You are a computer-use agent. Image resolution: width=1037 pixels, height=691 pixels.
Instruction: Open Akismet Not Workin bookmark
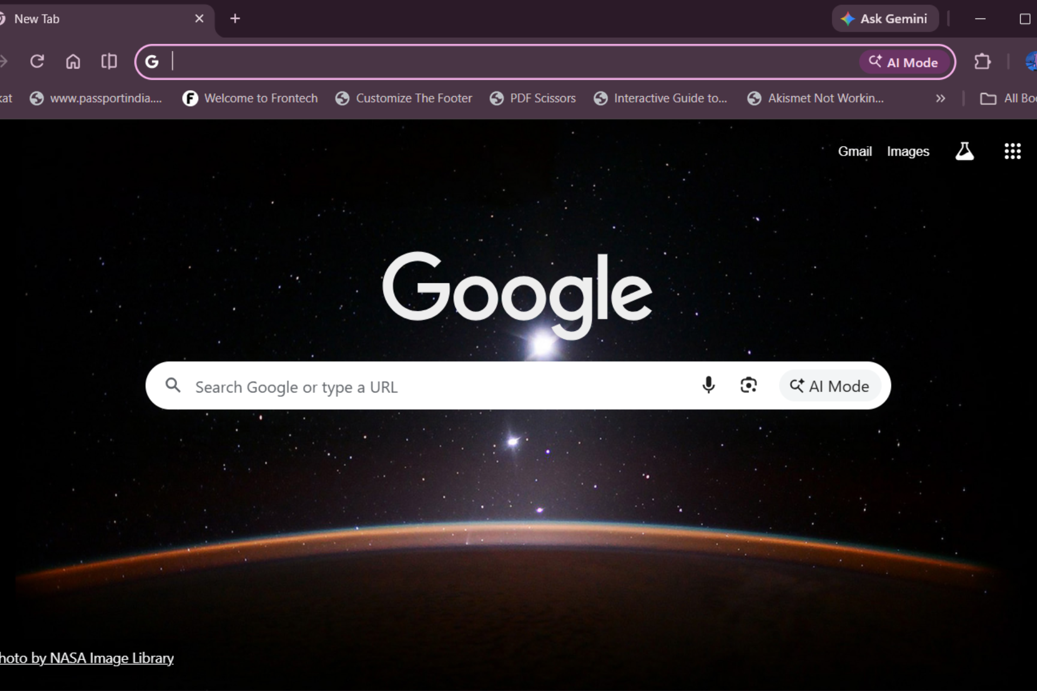816,98
